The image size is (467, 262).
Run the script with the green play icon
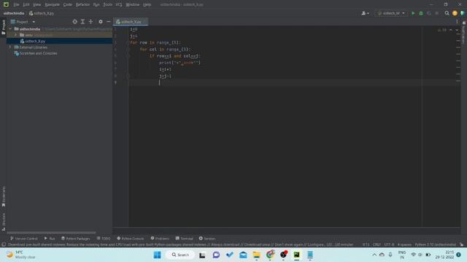coord(413,13)
